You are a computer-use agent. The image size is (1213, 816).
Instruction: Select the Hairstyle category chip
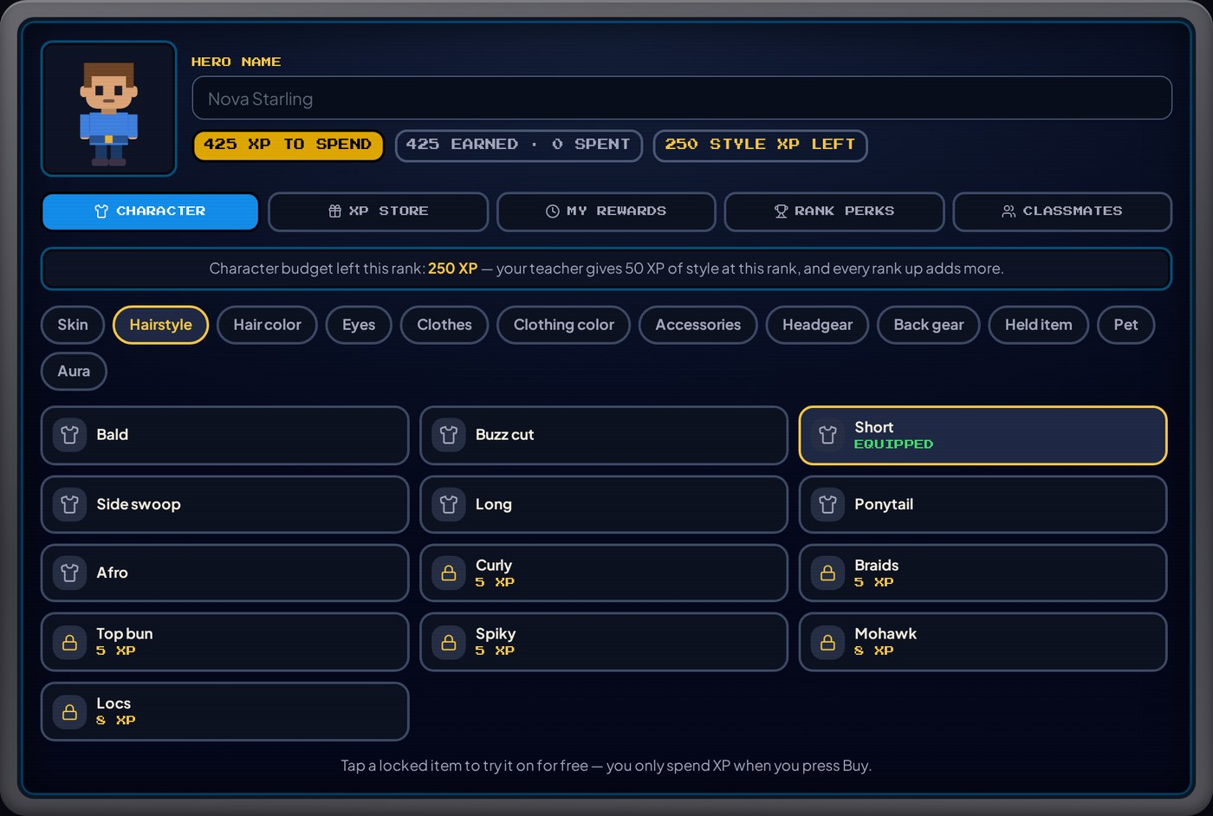pyautogui.click(x=161, y=325)
